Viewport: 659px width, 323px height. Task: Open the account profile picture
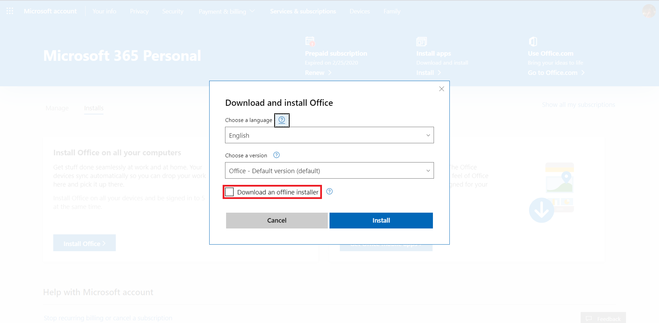[x=649, y=11]
